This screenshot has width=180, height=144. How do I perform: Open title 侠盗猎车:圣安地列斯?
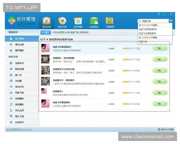click(x=64, y=58)
